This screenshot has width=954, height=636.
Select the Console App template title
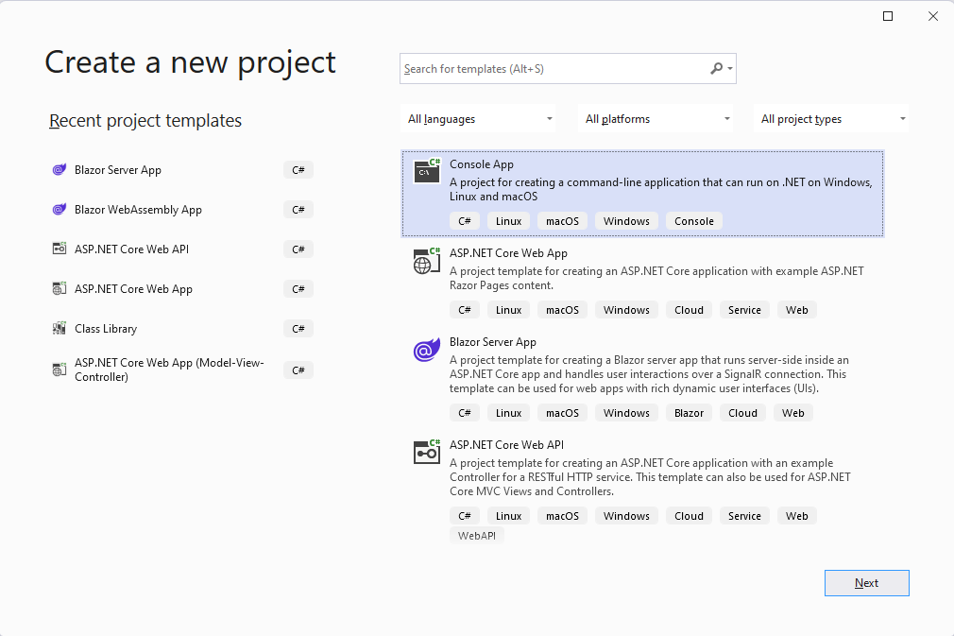click(x=482, y=164)
